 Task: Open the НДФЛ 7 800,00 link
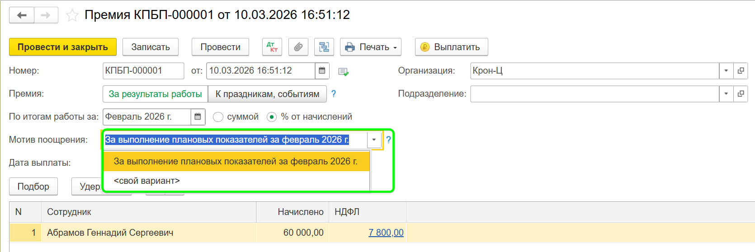(386, 233)
